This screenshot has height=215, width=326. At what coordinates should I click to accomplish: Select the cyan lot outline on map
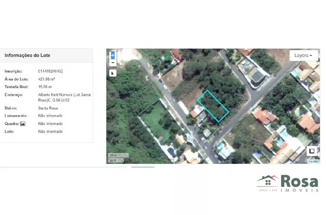213,106
